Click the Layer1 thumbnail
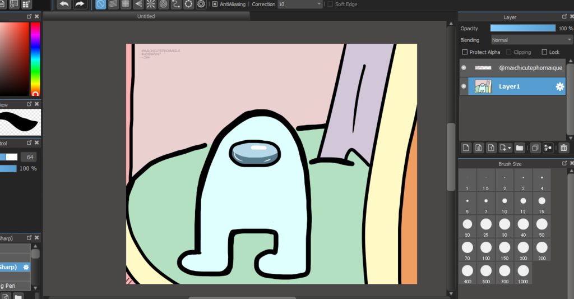Screen dimensions: 574x299 click(x=483, y=86)
